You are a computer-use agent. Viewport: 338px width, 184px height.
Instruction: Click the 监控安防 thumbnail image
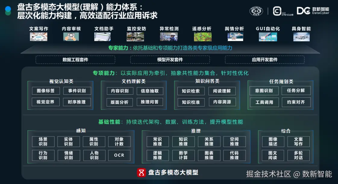135,37
